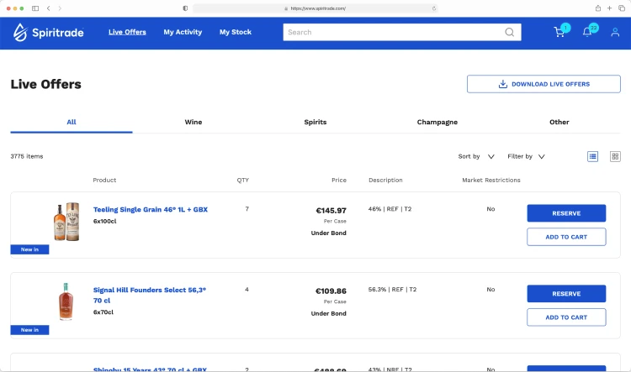Expand the Filter by dropdown
The height and width of the screenshot is (372, 631).
(526, 156)
